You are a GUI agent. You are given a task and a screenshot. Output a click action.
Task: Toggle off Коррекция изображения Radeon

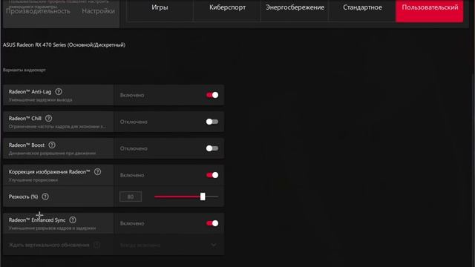pyautogui.click(x=212, y=175)
